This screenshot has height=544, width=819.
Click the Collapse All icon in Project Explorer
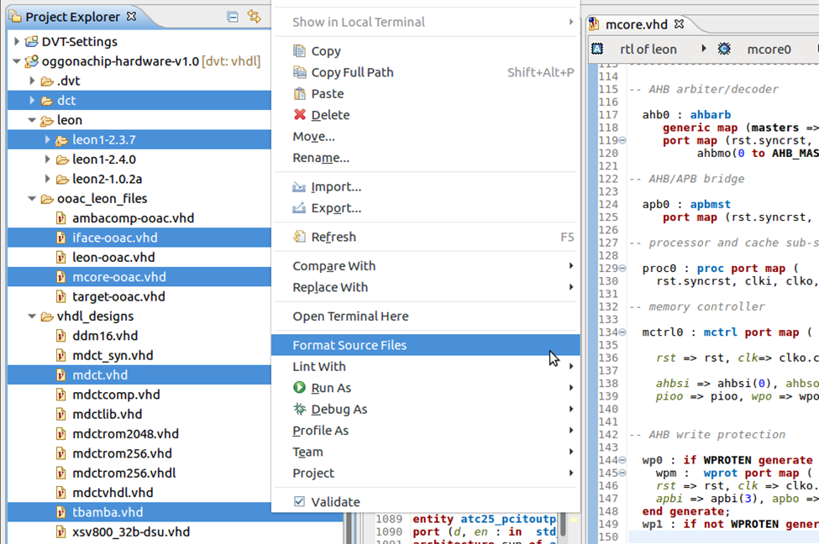tap(233, 17)
